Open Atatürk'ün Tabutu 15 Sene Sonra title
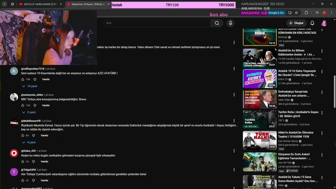 [298, 179]
